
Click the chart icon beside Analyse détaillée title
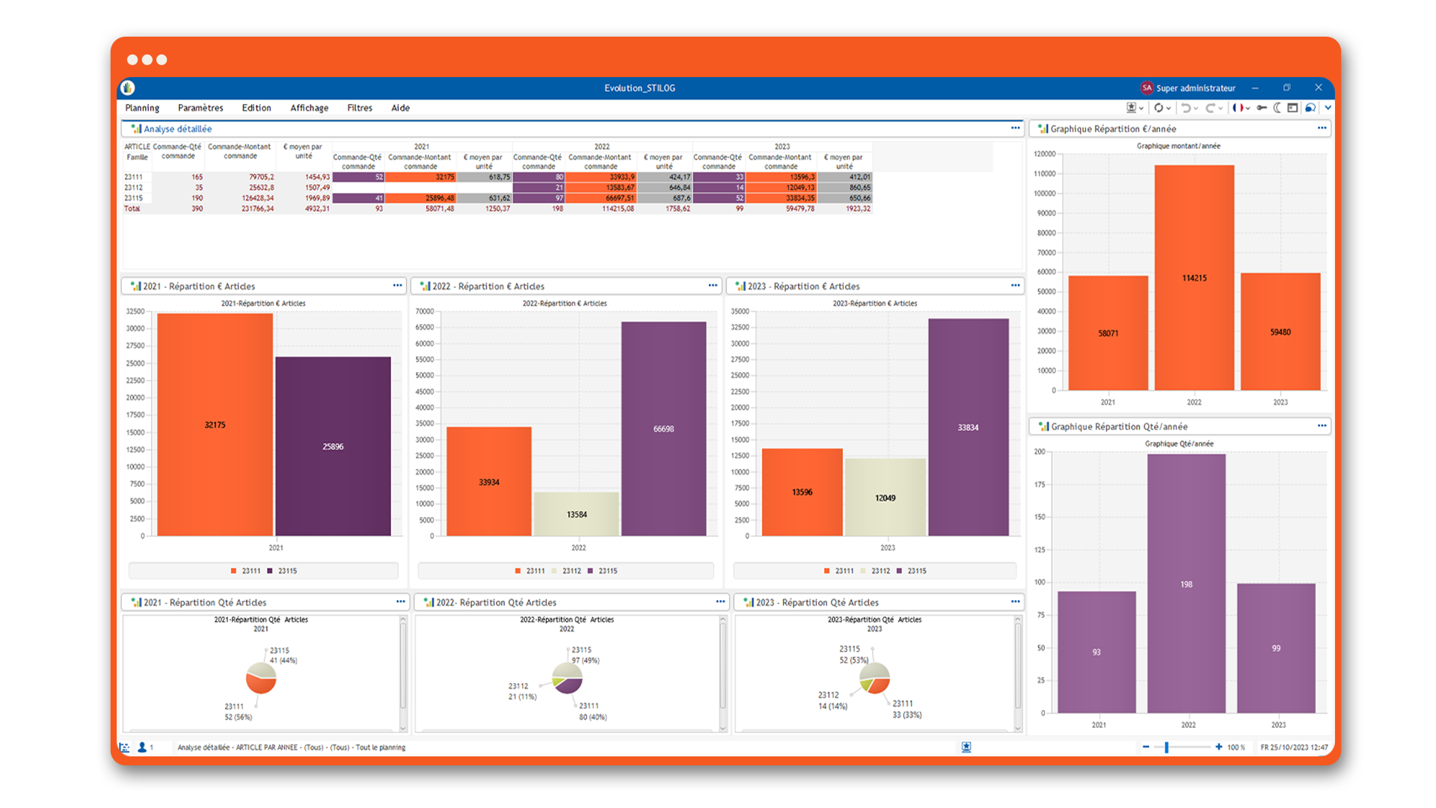coord(135,129)
